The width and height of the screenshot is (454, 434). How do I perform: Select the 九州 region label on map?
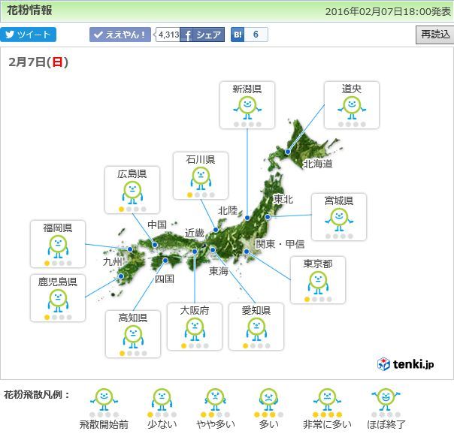(x=113, y=262)
